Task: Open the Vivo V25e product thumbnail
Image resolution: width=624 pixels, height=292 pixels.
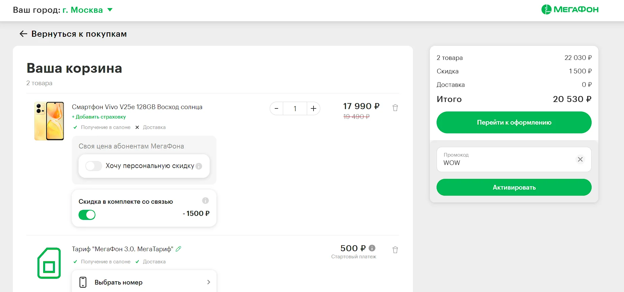Action: coord(49,121)
